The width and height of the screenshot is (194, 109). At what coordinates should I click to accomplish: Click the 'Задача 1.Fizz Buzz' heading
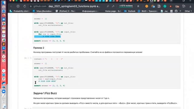pyautogui.click(x=45, y=93)
